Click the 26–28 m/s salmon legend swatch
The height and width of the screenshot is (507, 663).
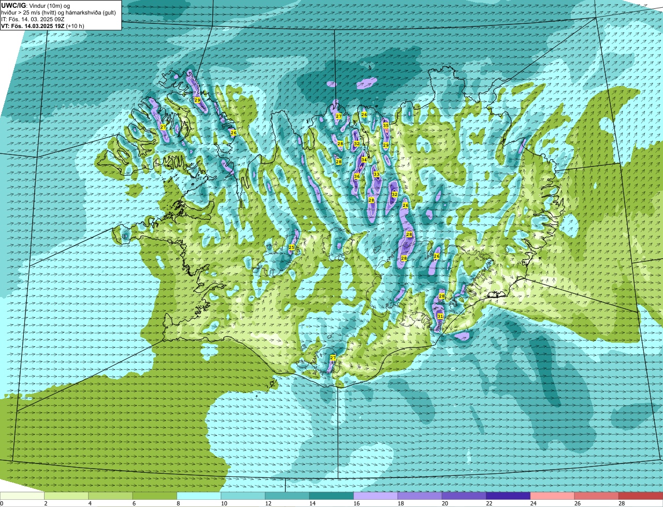(x=597, y=496)
